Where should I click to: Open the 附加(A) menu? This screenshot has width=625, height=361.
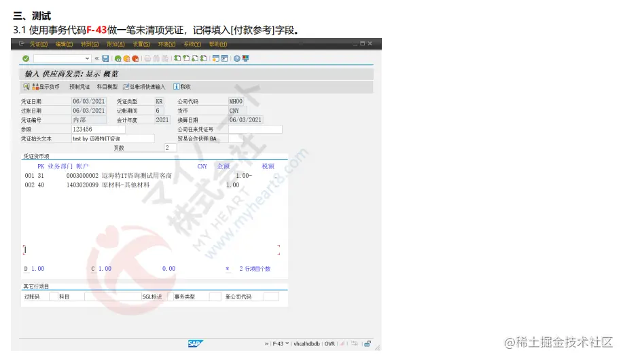pos(115,44)
